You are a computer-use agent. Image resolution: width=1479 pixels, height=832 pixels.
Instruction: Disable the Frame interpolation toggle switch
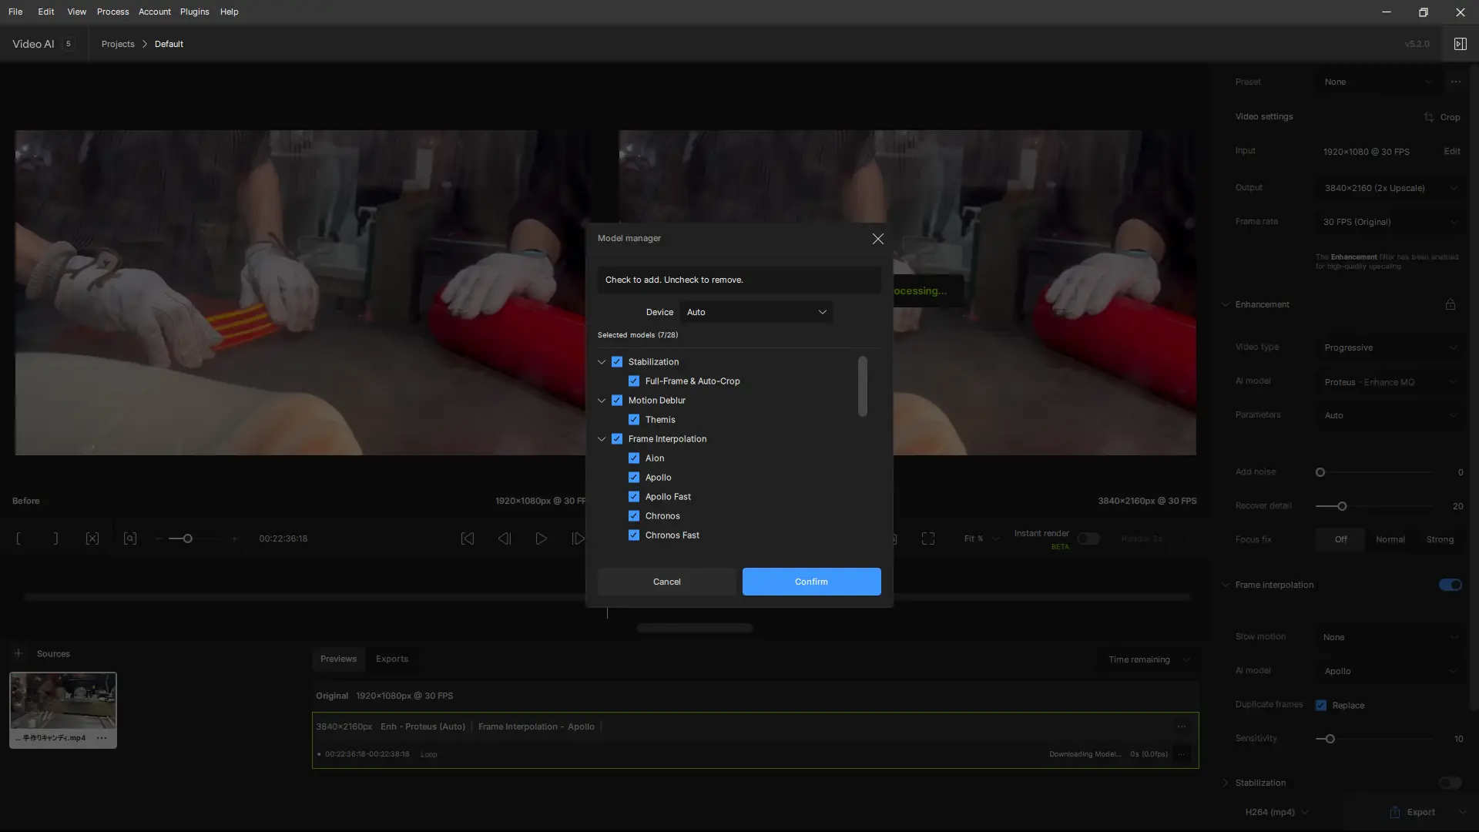pos(1450,585)
